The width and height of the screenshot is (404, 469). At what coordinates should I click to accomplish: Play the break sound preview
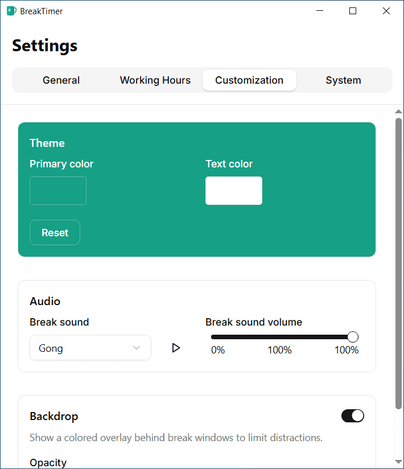tap(176, 348)
